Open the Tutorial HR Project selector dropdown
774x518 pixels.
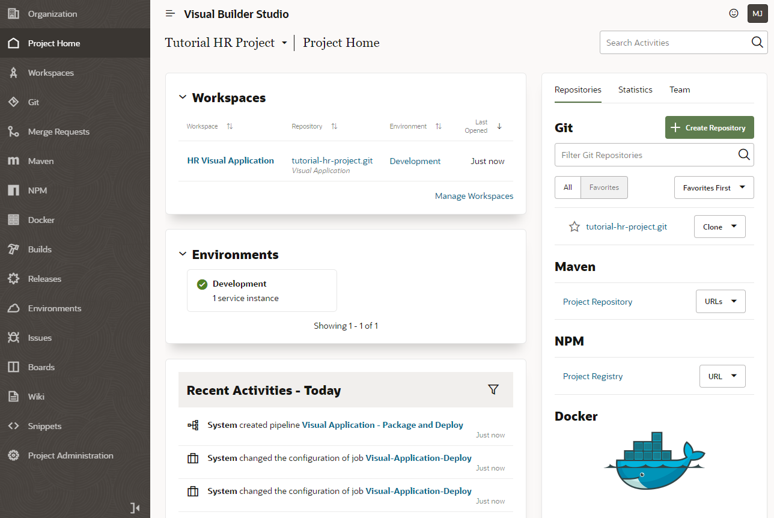tap(285, 43)
